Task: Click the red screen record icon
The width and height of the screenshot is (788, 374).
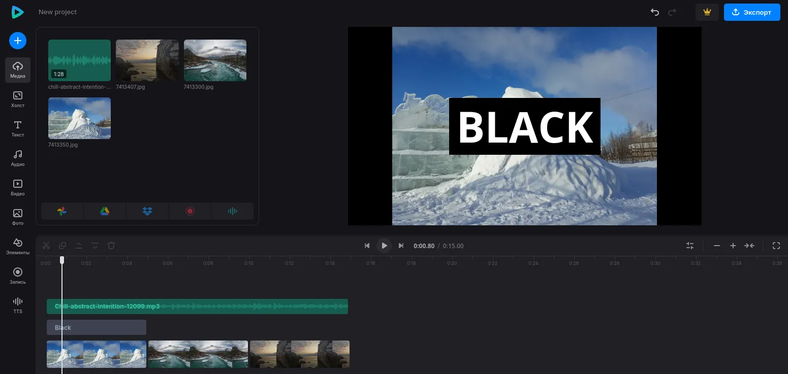Action: point(190,211)
